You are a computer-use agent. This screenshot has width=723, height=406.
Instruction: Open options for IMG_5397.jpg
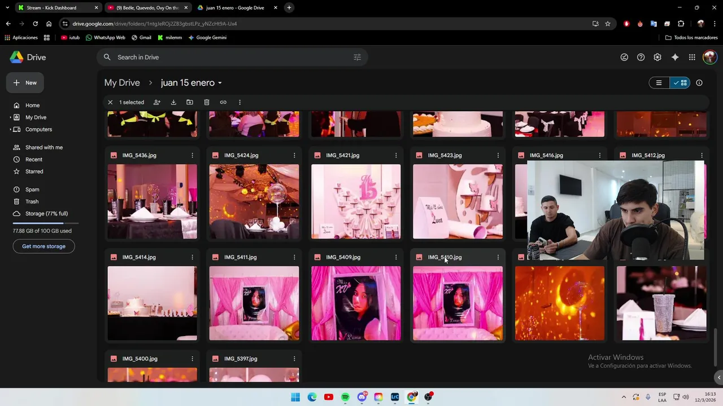coord(294,359)
